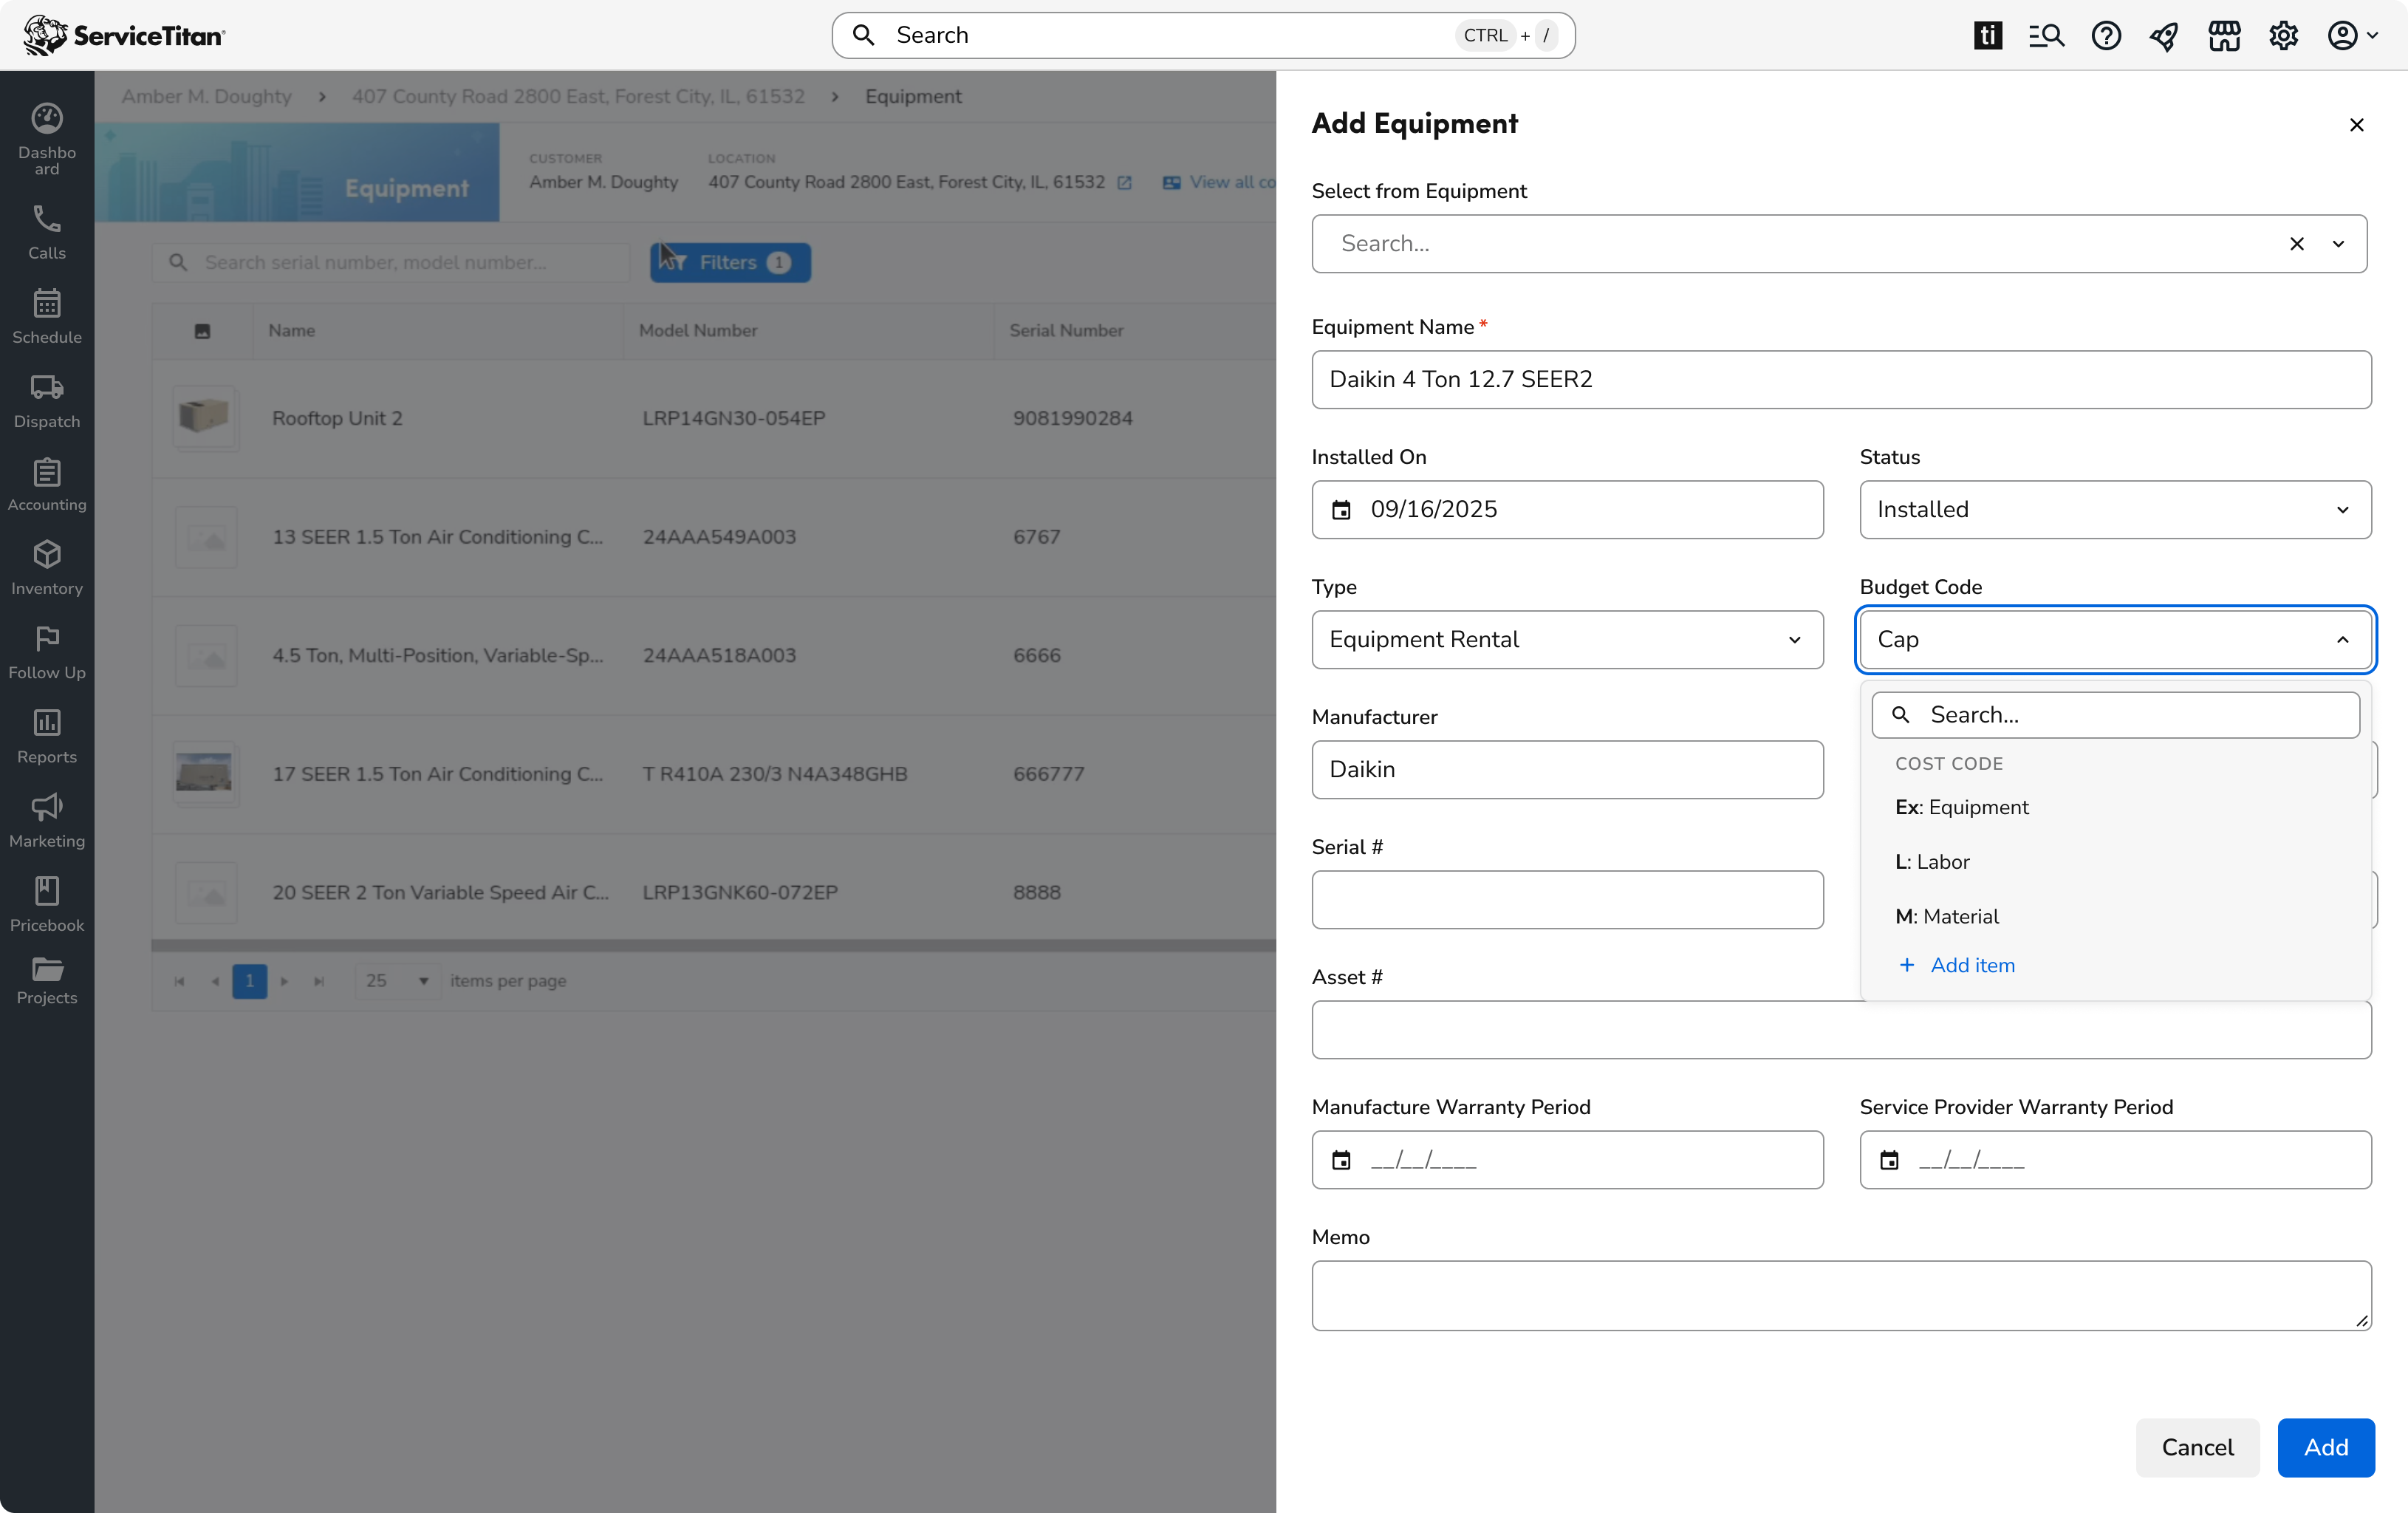Screen dimensions: 2408x1513
Task: Open location in new tab icon
Action: click(1125, 183)
